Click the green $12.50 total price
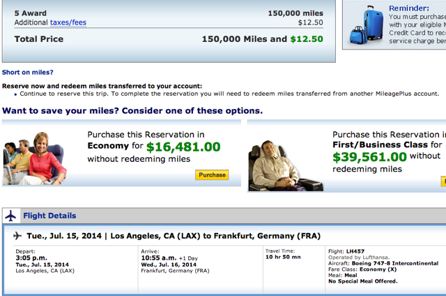Image resolution: width=446 pixels, height=296 pixels. [x=307, y=39]
